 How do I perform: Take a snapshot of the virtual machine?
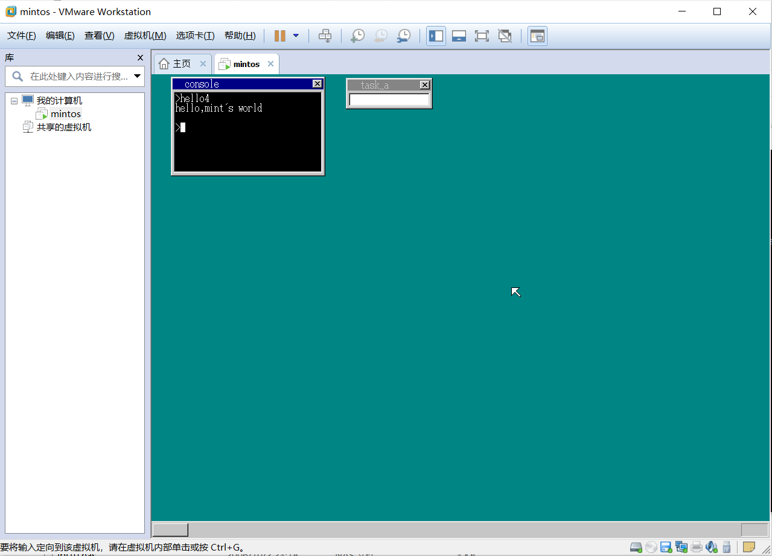(357, 36)
